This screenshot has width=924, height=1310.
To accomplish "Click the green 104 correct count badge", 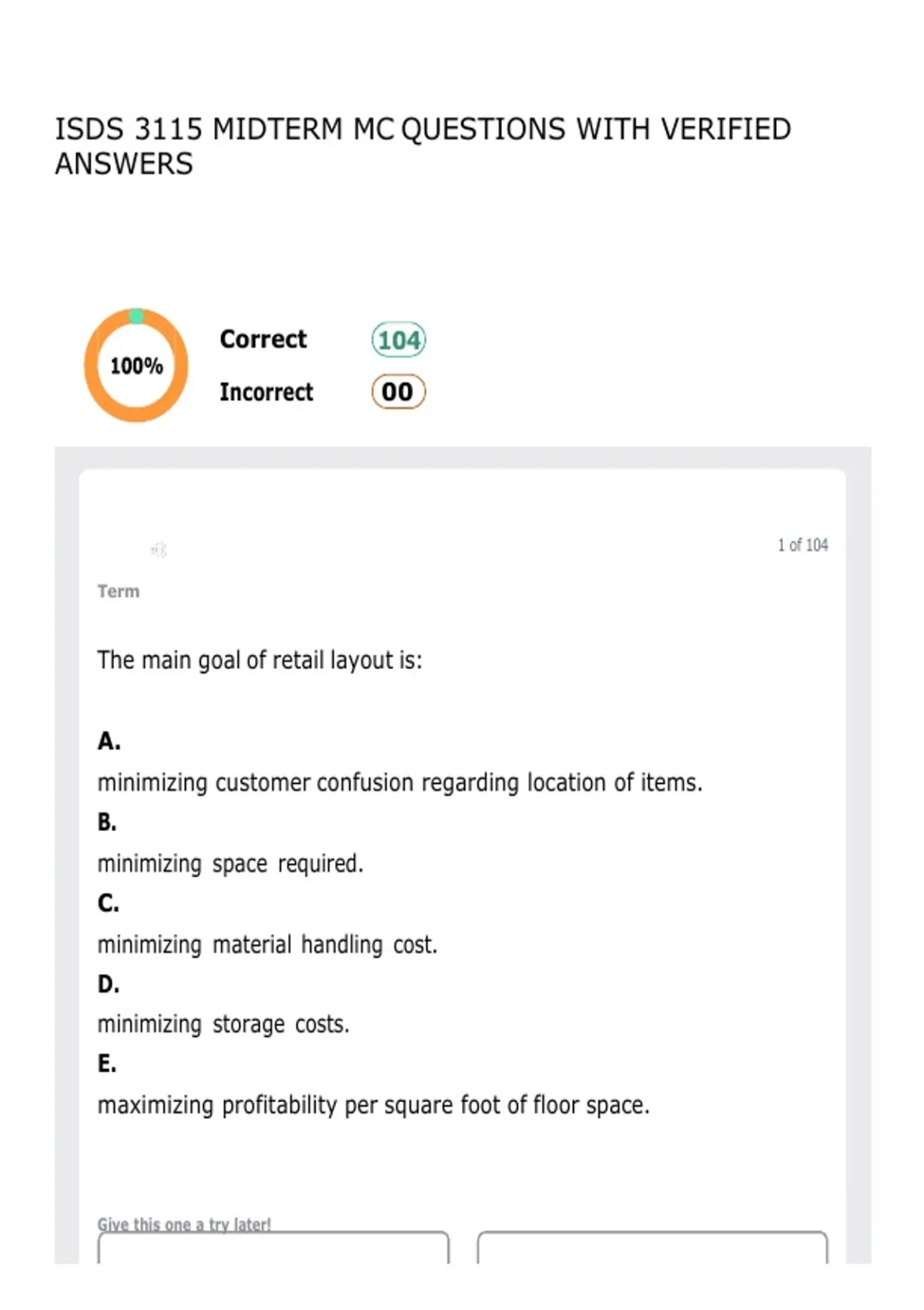I will [x=399, y=340].
